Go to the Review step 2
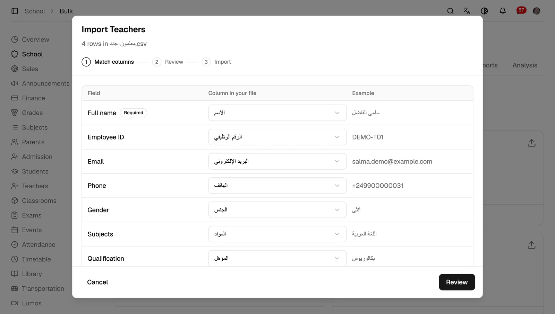Image resolution: width=555 pixels, height=314 pixels. (168, 62)
